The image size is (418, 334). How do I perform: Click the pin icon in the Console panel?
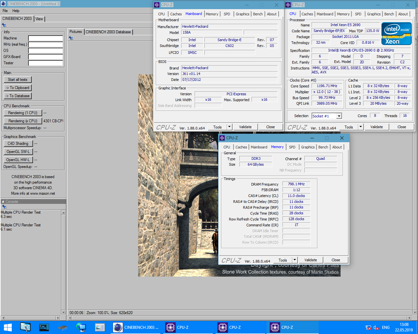tap(4, 207)
